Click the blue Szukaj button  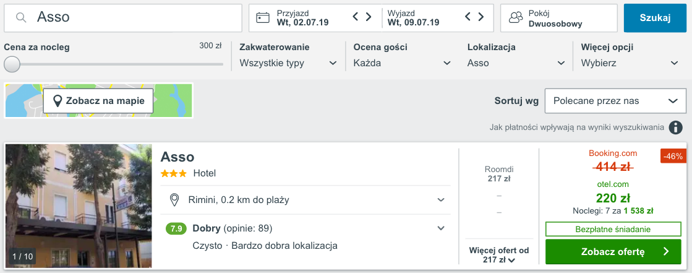click(655, 18)
